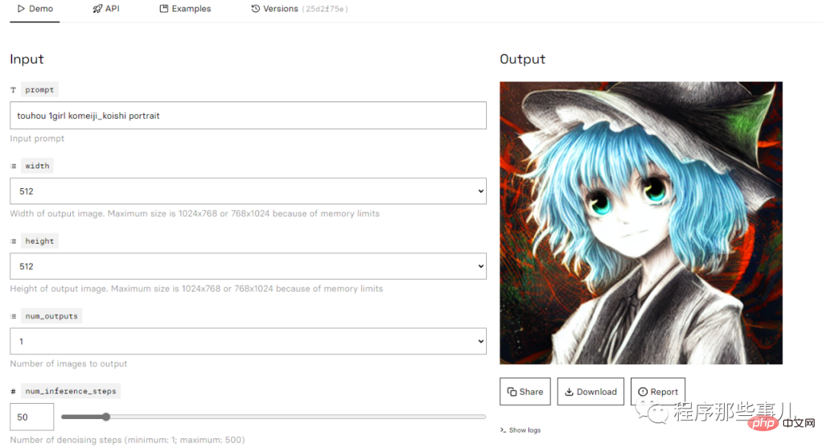823x448 pixels.
Task: Click the download arrow icon
Action: click(x=569, y=392)
